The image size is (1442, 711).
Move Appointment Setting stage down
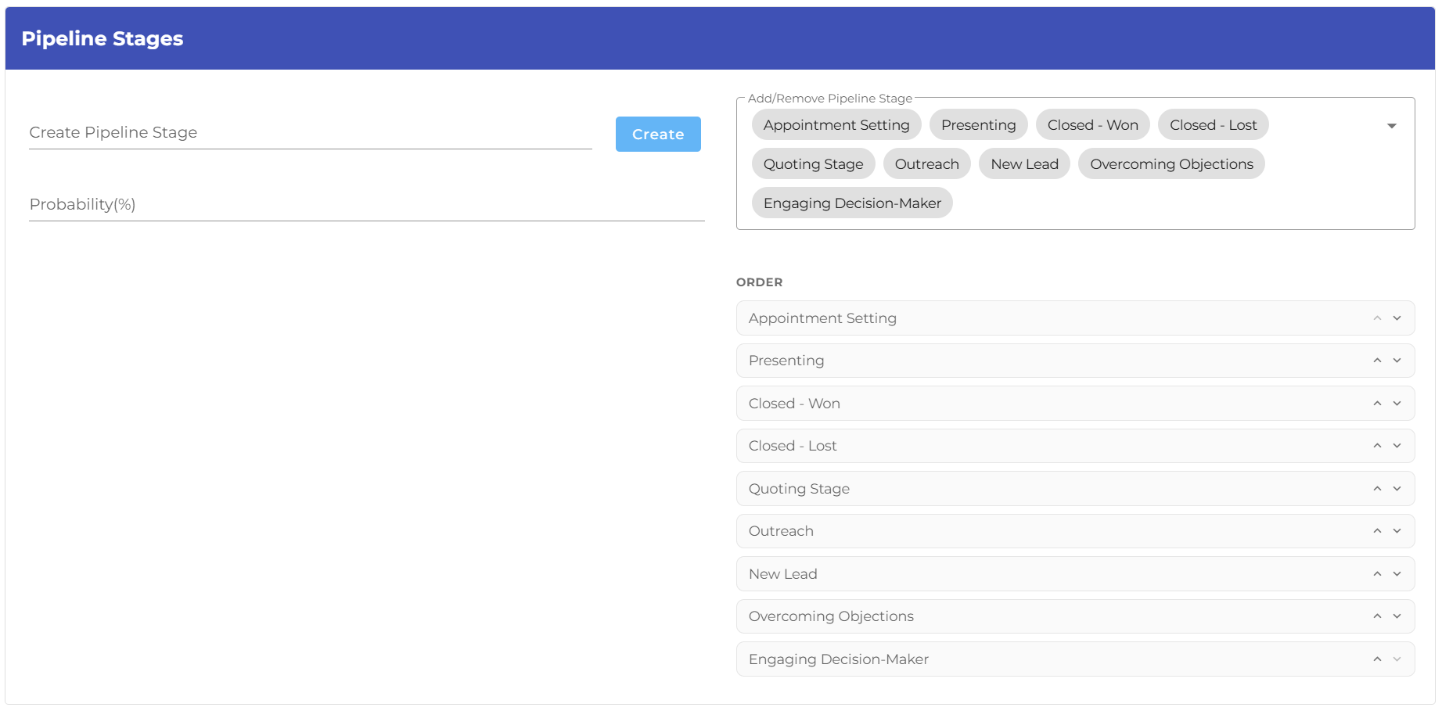[x=1397, y=318]
